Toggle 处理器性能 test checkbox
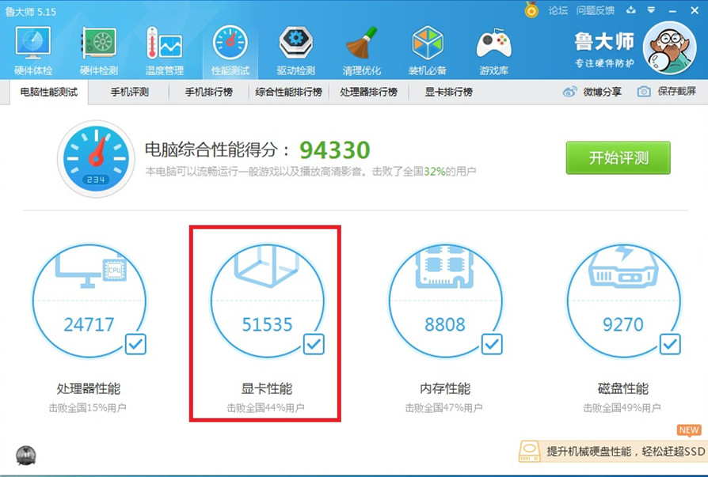The image size is (708, 477). click(x=135, y=344)
